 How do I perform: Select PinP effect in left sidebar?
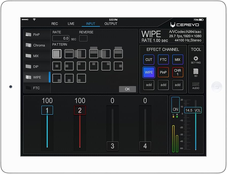(x=37, y=35)
